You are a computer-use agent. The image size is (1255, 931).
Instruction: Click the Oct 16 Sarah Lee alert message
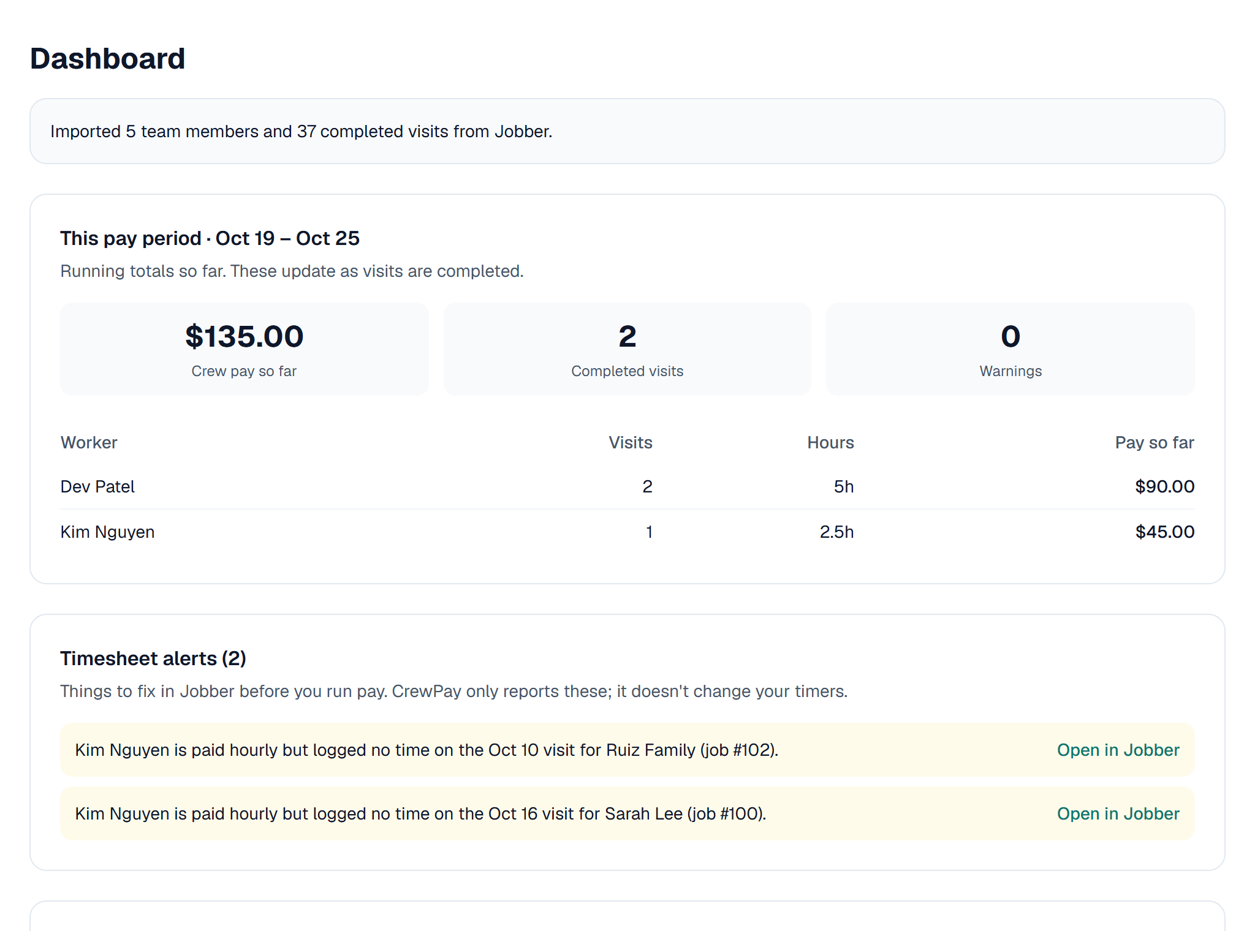click(420, 813)
